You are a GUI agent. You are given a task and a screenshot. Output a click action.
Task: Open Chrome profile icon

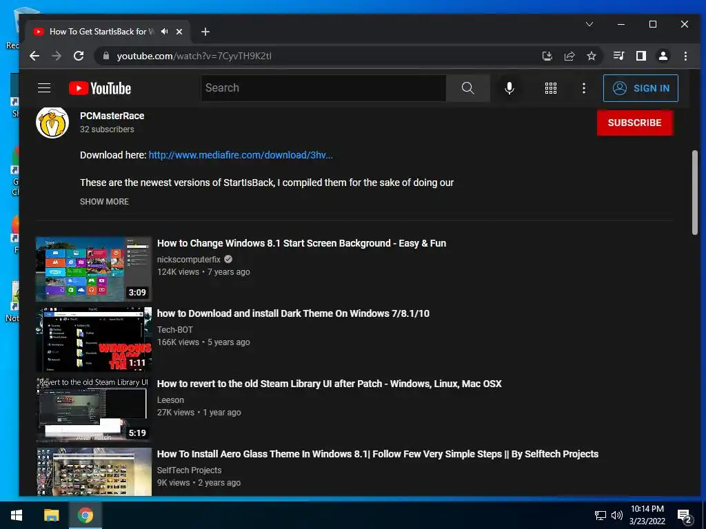coord(663,56)
